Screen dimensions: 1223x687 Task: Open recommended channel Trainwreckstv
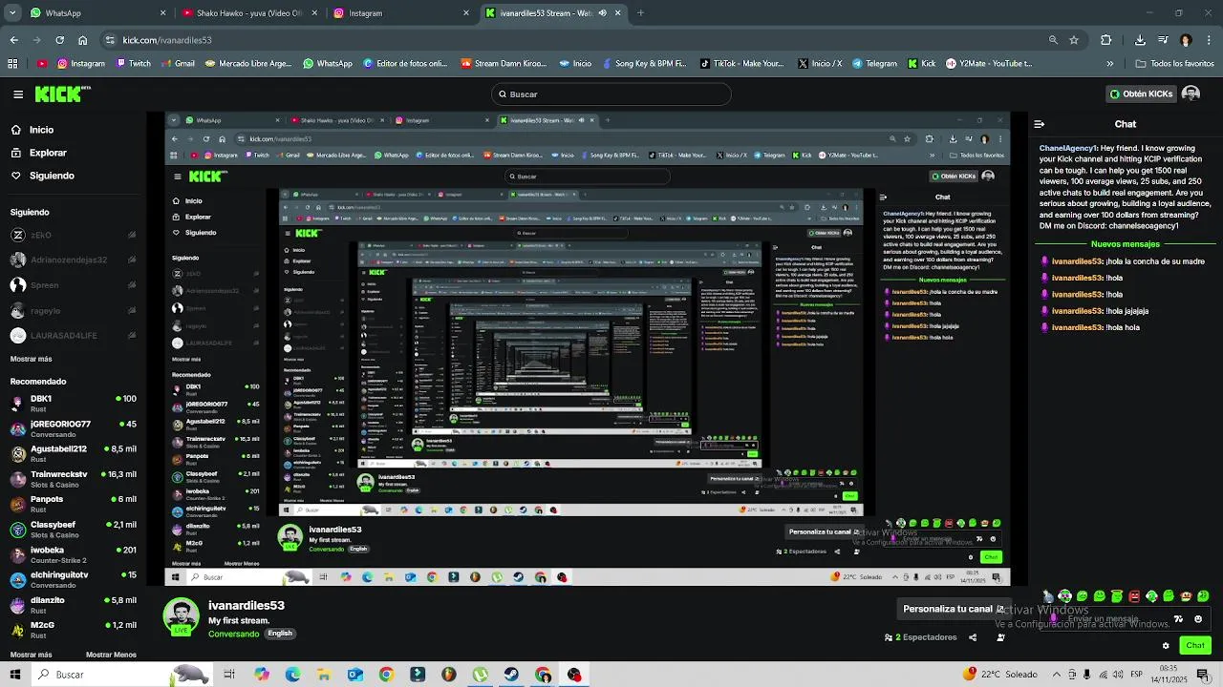pos(73,479)
